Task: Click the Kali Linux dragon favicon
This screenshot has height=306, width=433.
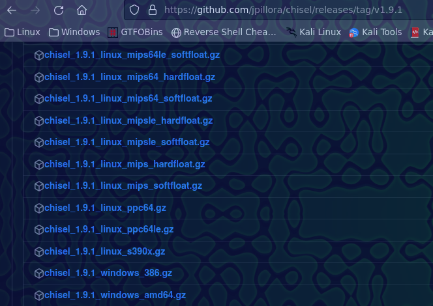Action: click(x=291, y=33)
